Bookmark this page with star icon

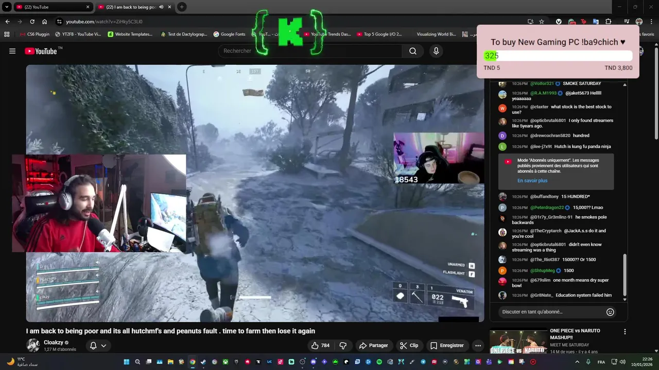pos(542,22)
